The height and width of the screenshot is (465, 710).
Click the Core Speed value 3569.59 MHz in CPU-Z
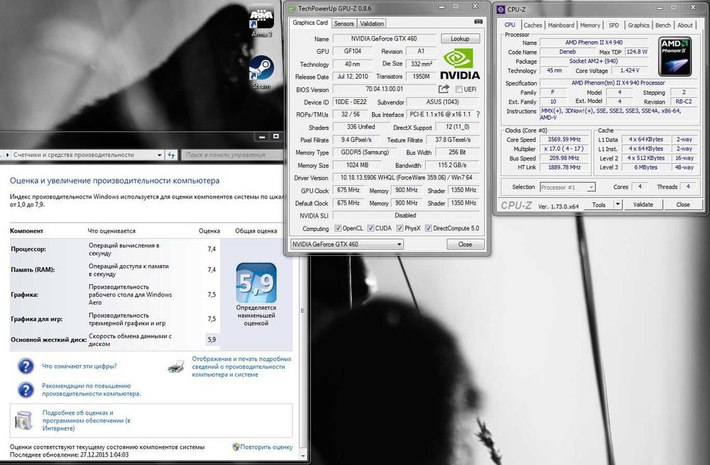(x=564, y=140)
